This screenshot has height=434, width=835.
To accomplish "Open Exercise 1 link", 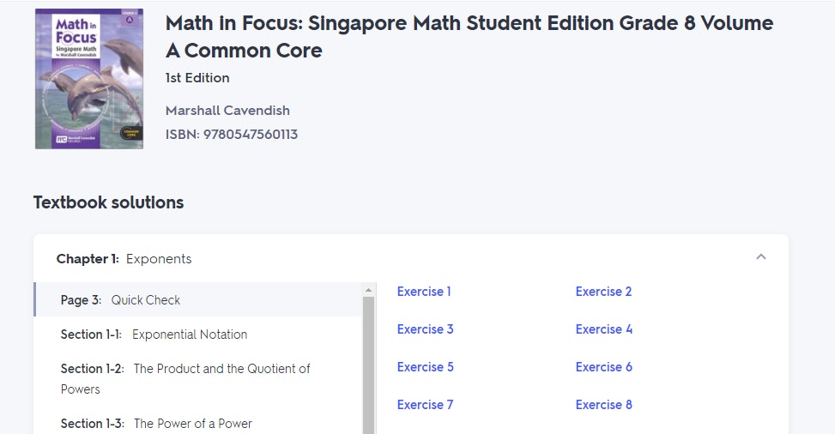I will pos(424,292).
